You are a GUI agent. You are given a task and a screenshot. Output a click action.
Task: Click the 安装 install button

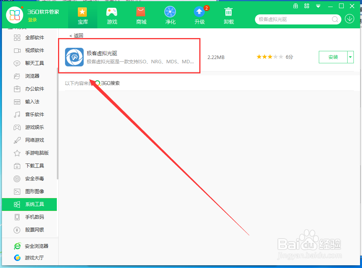coord(334,57)
